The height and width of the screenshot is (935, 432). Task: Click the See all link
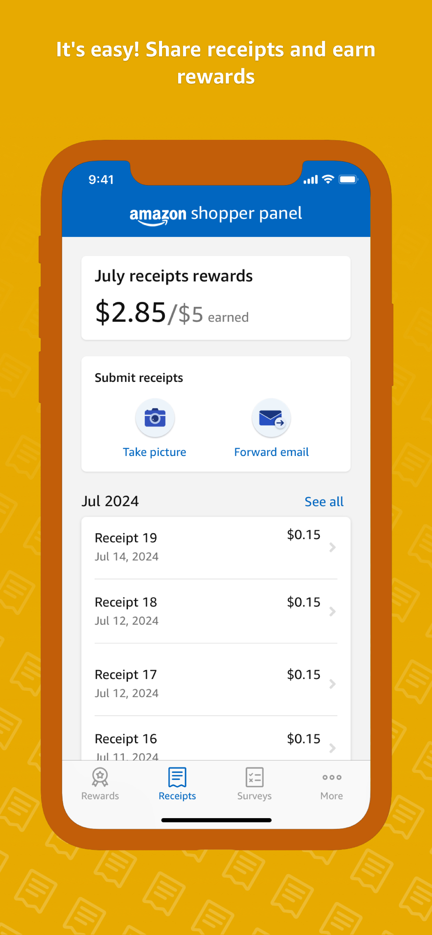coord(324,502)
